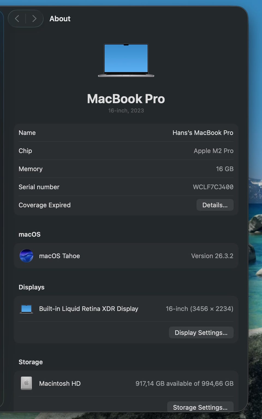Click the Macintosh HD label
262x419 pixels.
tap(60, 384)
